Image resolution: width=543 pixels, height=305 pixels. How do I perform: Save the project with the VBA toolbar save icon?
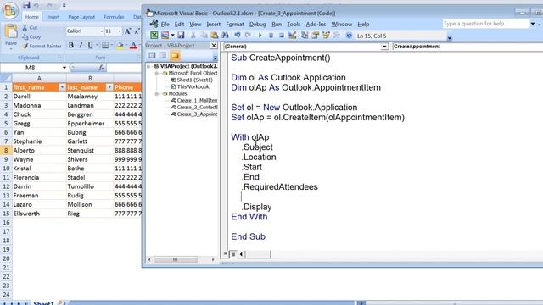pos(181,36)
